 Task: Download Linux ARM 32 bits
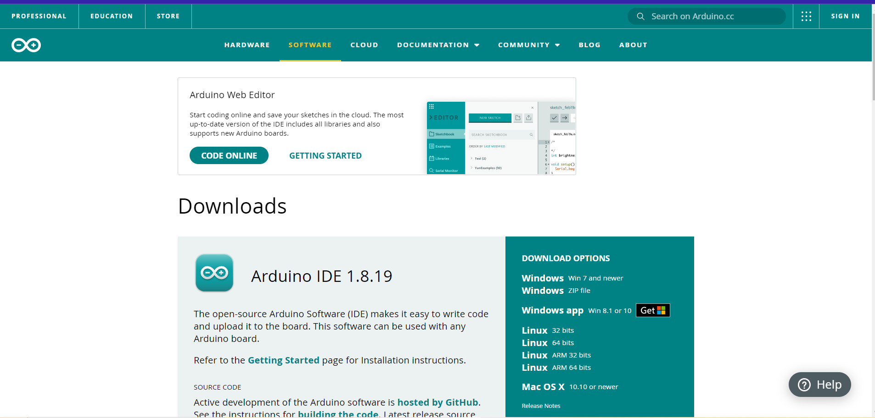556,355
